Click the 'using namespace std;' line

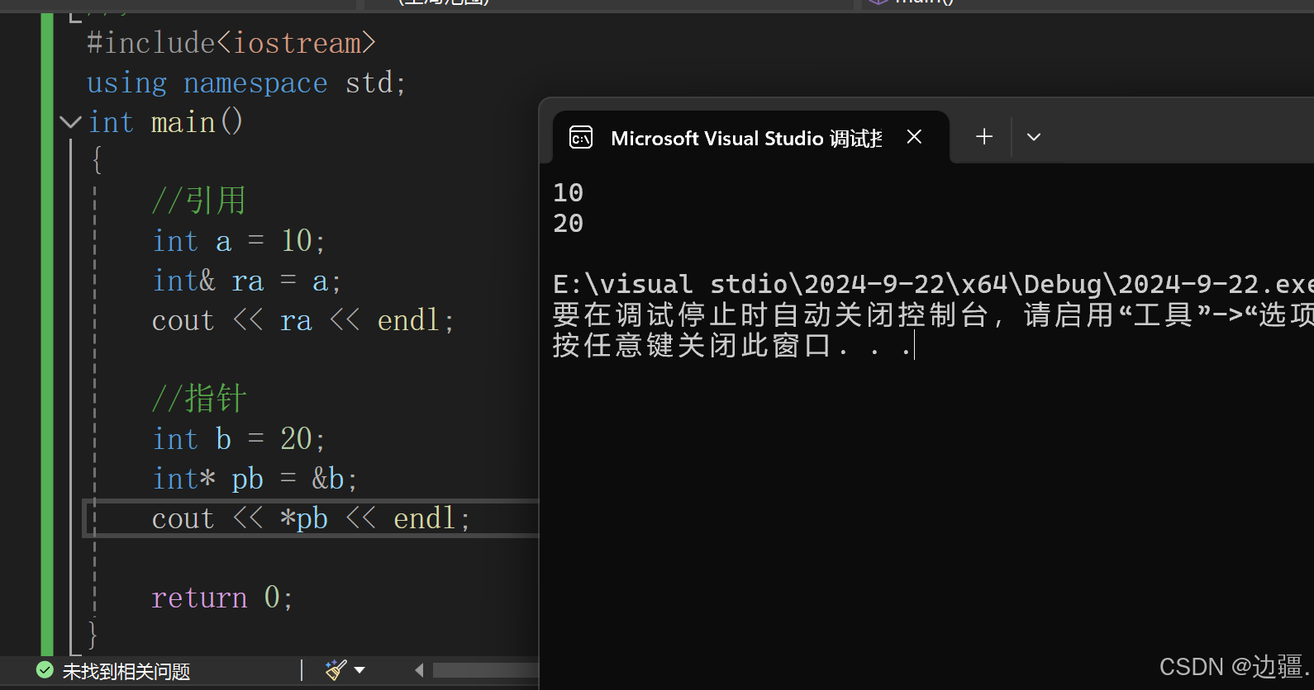coord(246,83)
